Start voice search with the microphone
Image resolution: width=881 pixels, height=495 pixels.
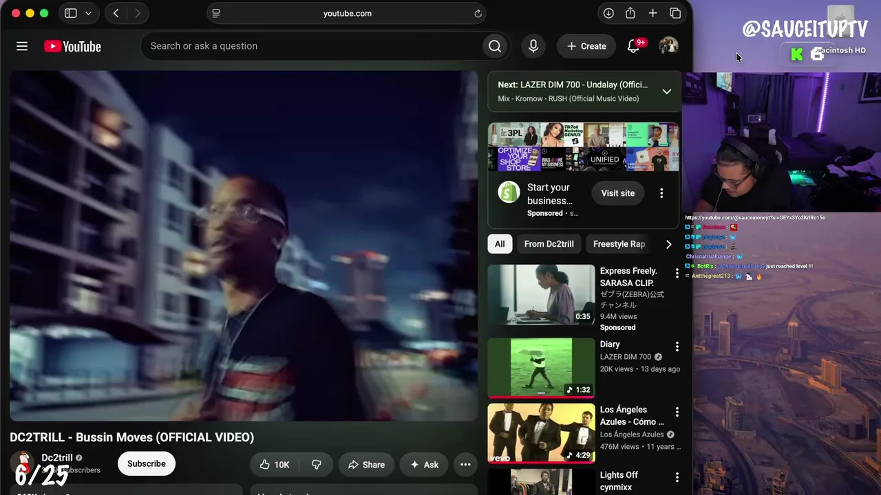pyautogui.click(x=533, y=46)
